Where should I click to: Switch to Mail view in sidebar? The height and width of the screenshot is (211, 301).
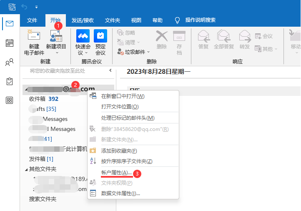9,24
